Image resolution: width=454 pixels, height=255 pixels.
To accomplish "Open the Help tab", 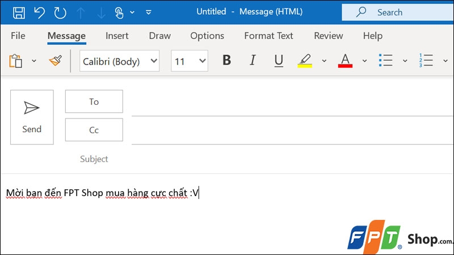I will pos(373,36).
